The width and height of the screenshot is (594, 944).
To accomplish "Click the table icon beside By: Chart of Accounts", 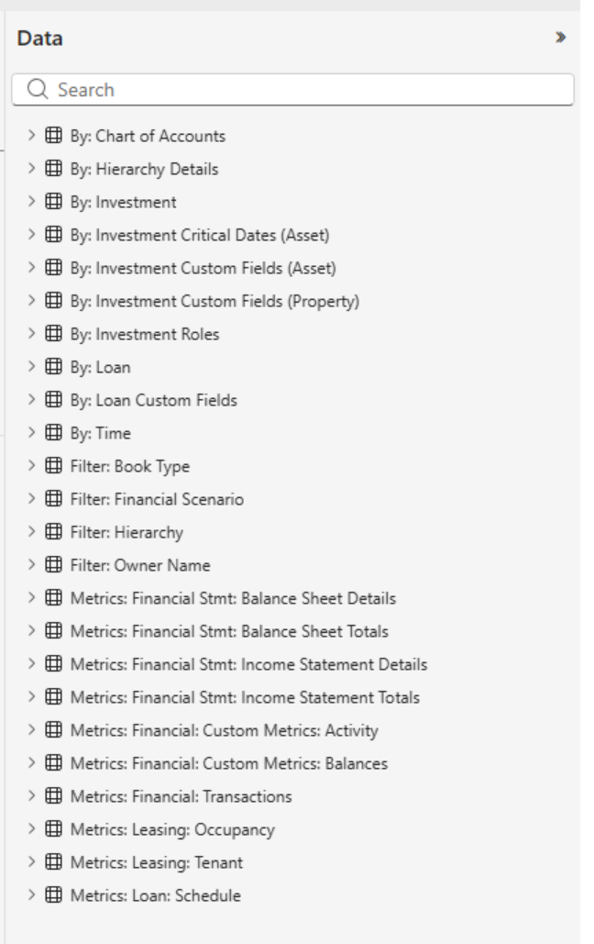I will [x=54, y=136].
